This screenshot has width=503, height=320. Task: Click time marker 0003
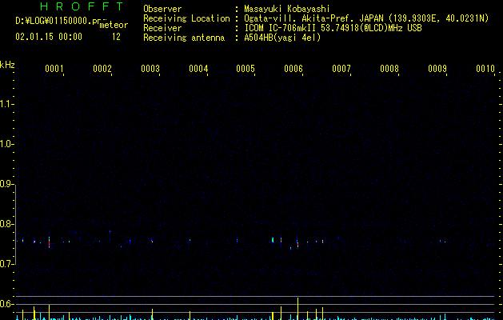(150, 69)
